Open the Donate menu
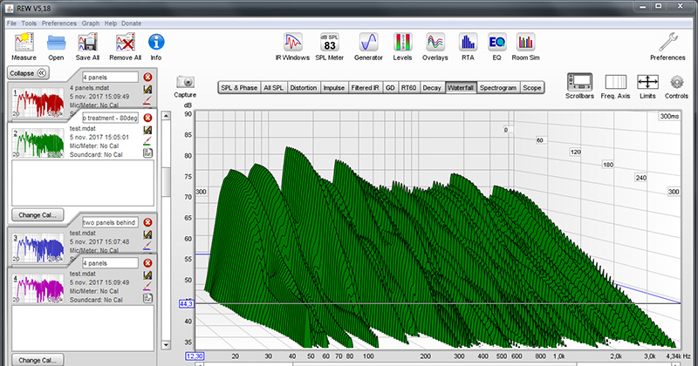 tap(132, 24)
